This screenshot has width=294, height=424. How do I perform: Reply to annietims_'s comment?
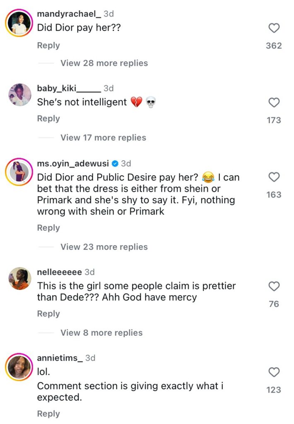(48, 414)
